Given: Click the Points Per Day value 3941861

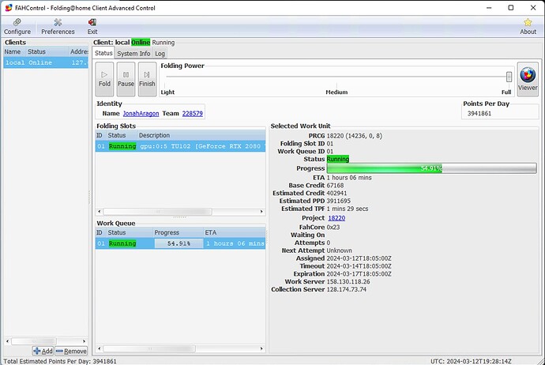Looking at the screenshot, I should [479, 113].
